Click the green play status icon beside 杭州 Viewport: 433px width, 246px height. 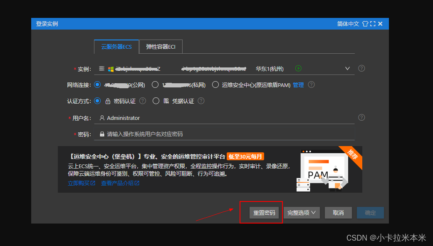[298, 68]
